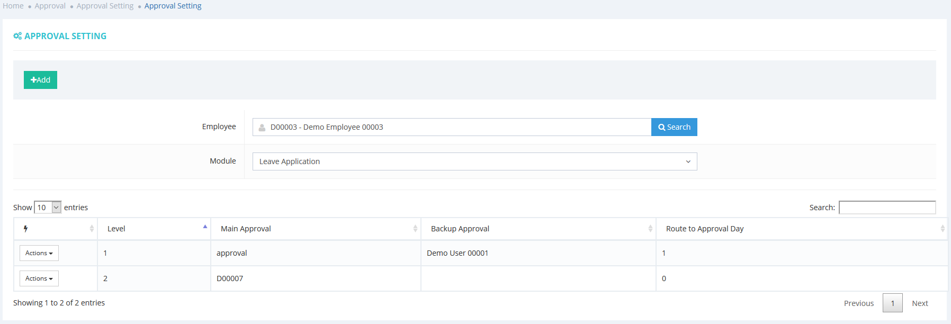Click the lightning bolt column header icon
951x324 pixels.
(x=25, y=229)
